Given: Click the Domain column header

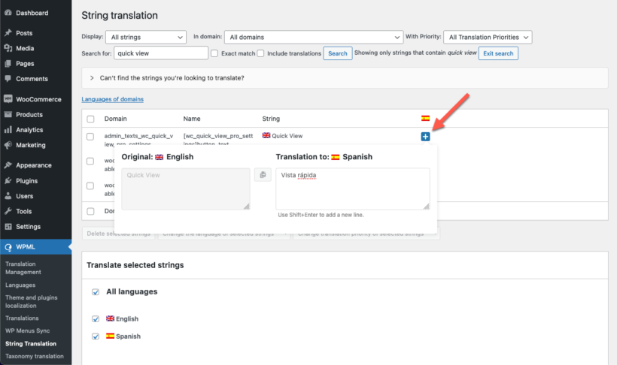Looking at the screenshot, I should [115, 119].
